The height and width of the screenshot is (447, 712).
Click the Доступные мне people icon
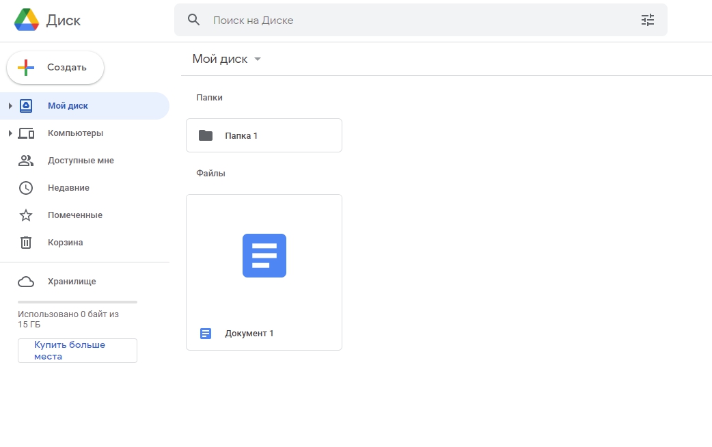click(26, 161)
